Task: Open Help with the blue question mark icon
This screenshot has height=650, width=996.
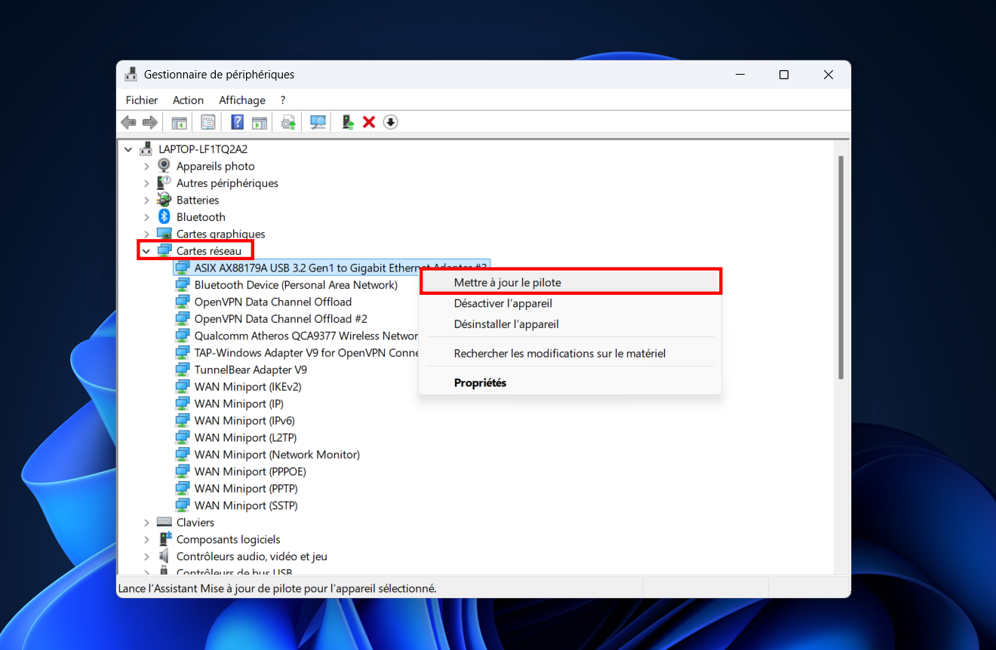Action: [x=237, y=122]
